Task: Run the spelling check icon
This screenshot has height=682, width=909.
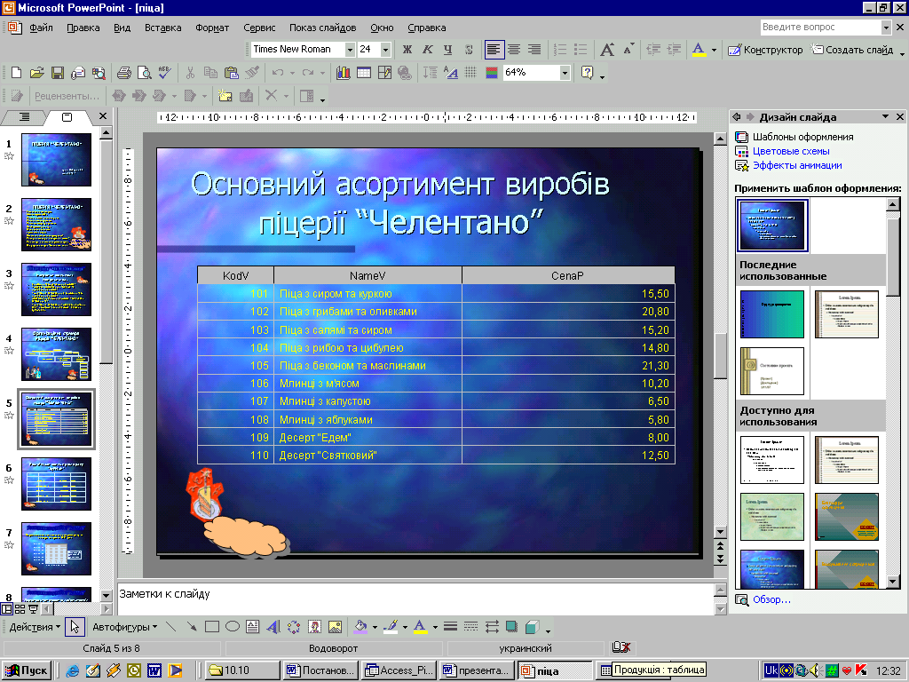Action: point(164,73)
